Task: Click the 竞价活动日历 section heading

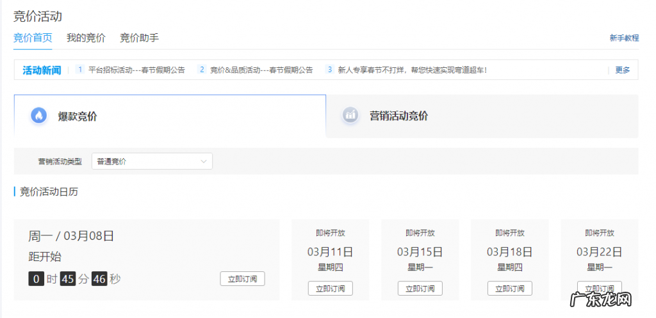Action: click(49, 192)
